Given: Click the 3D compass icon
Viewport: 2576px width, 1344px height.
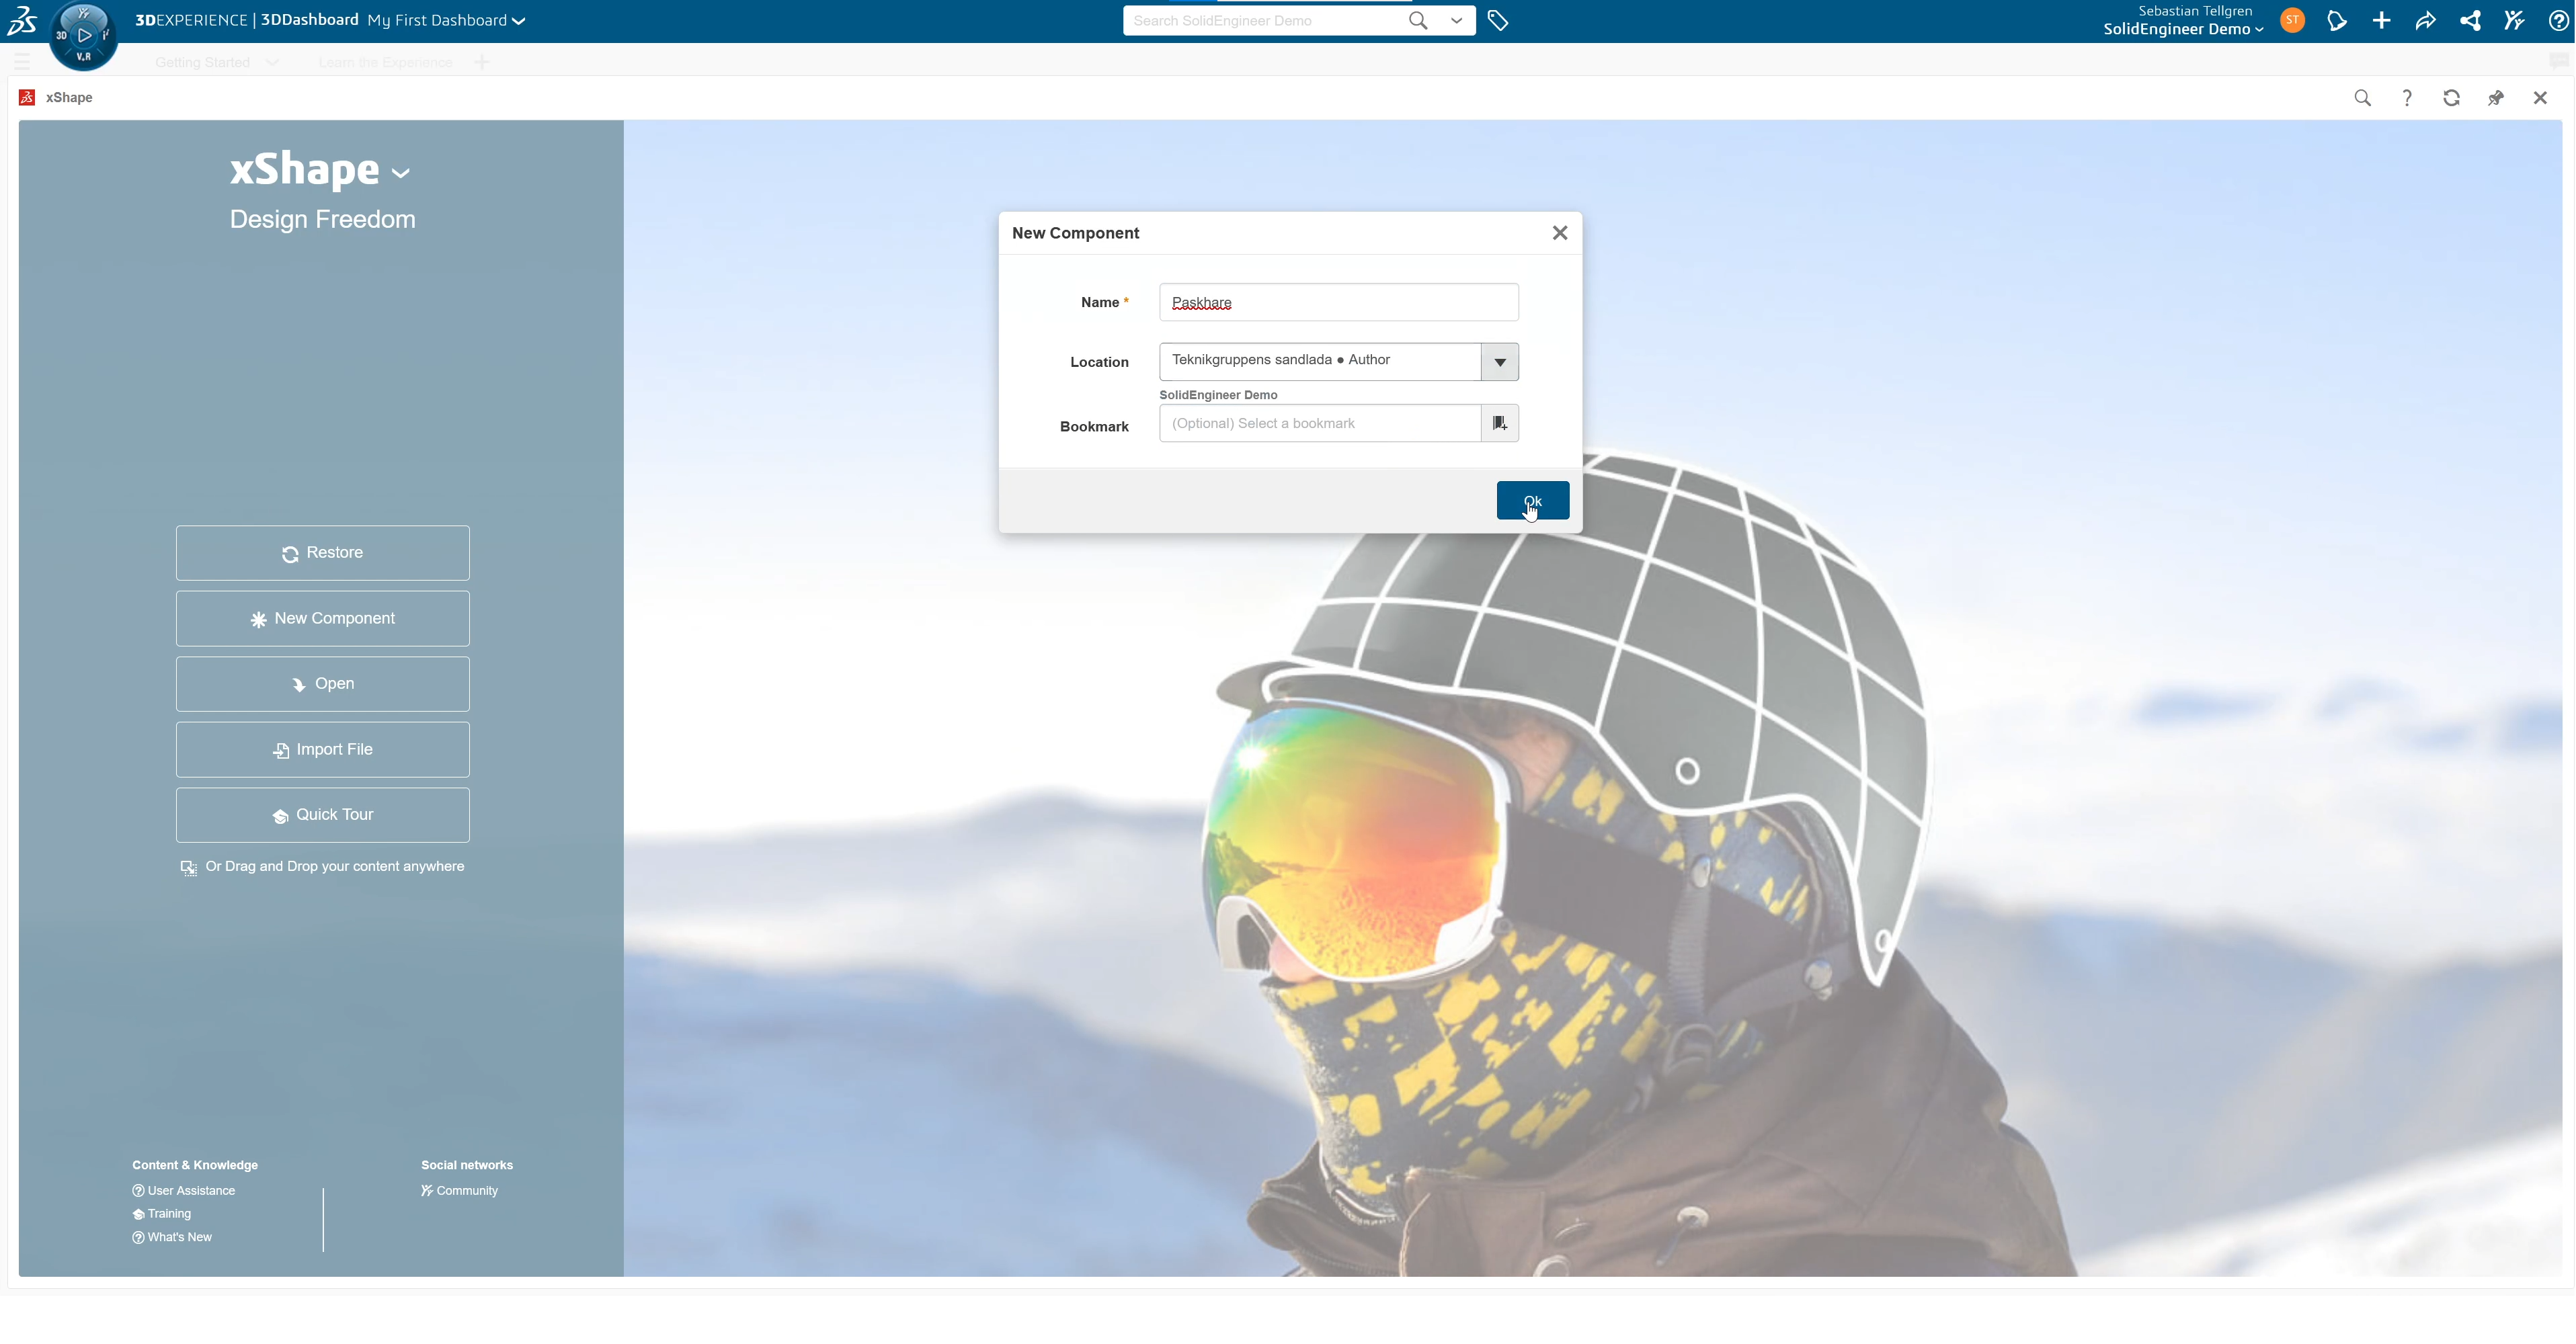Looking at the screenshot, I should coord(83,36).
